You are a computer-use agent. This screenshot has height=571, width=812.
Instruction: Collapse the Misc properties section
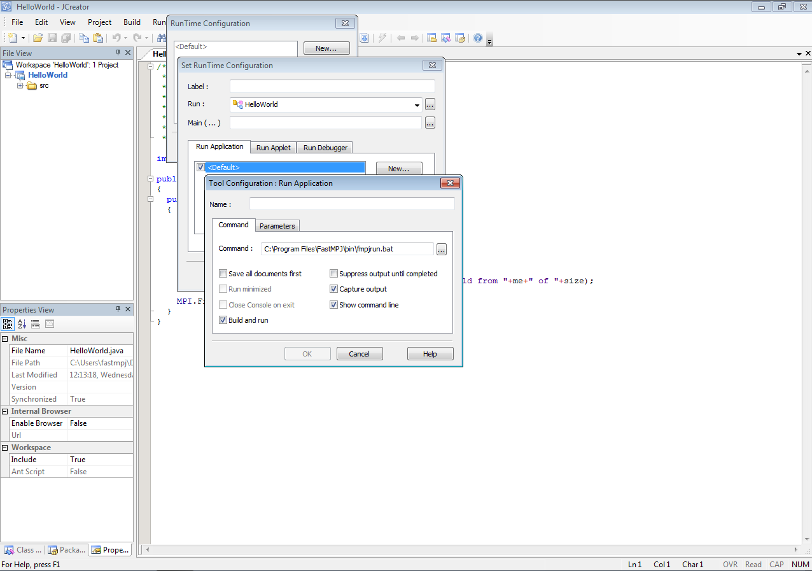tap(5, 339)
